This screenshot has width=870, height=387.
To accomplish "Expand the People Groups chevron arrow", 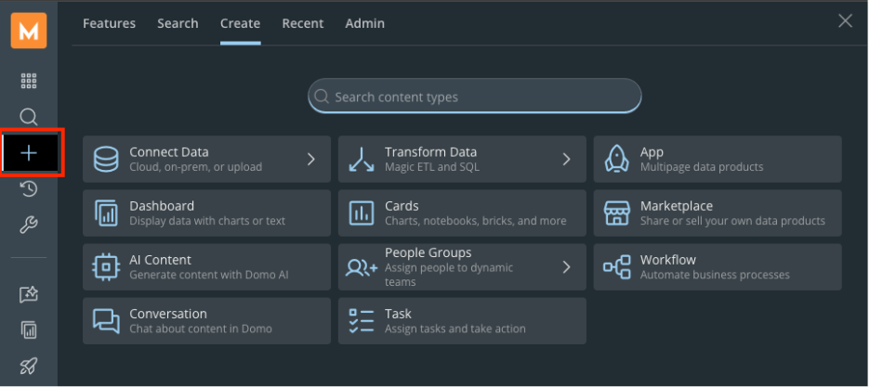I will 566,267.
